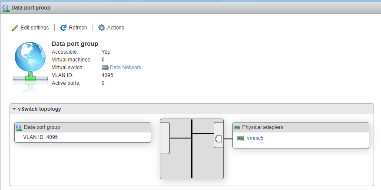Click the virtual switch icon beside Data Network

click(105, 68)
